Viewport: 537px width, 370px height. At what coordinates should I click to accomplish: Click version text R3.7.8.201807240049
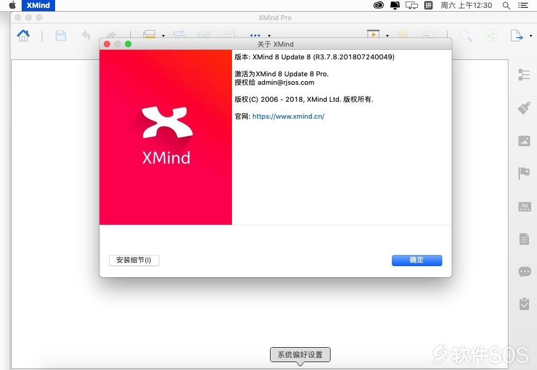click(353, 57)
